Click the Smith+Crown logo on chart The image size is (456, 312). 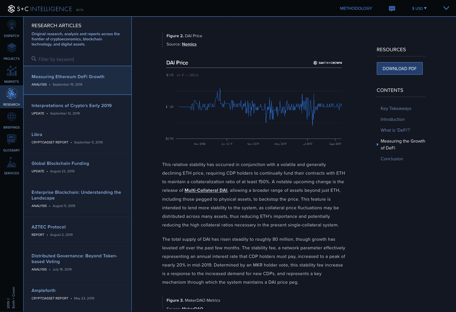pyautogui.click(x=327, y=63)
